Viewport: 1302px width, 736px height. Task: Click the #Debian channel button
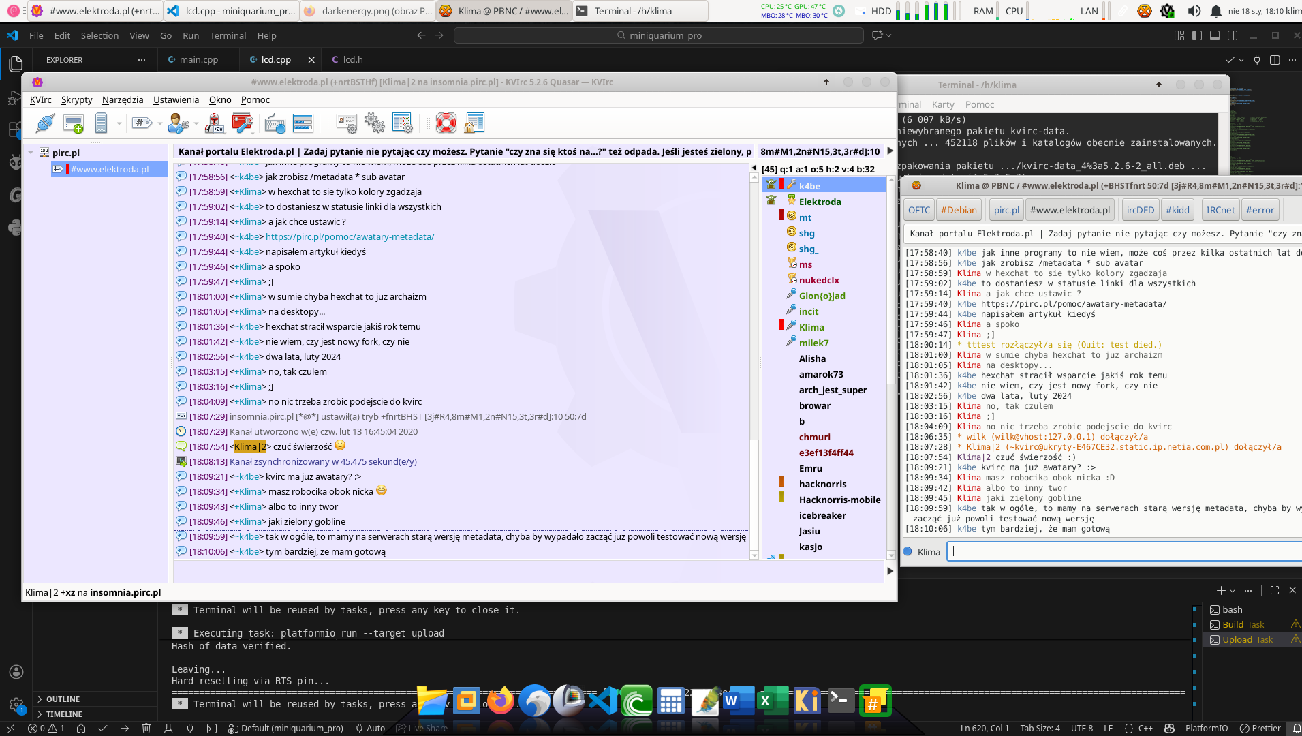958,210
